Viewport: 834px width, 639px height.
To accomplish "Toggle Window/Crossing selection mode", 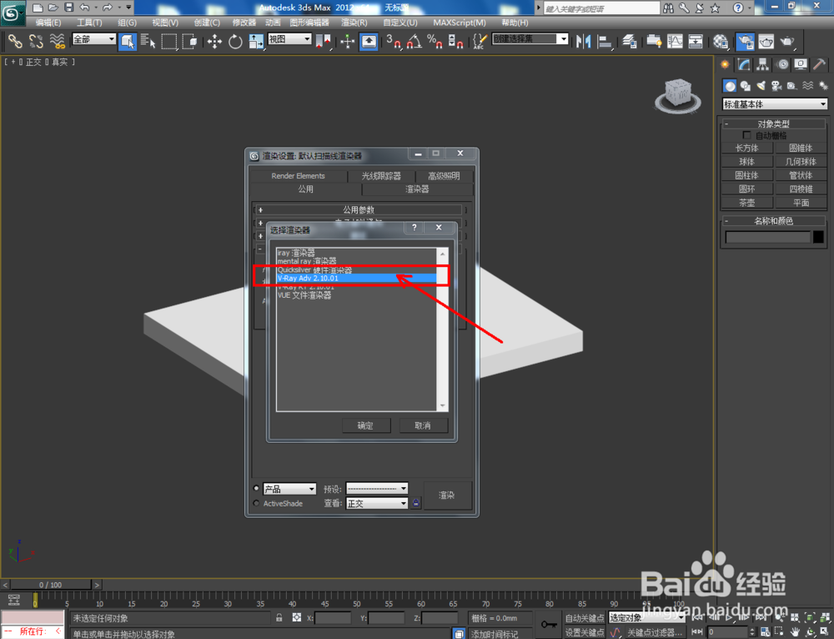I will (189, 41).
